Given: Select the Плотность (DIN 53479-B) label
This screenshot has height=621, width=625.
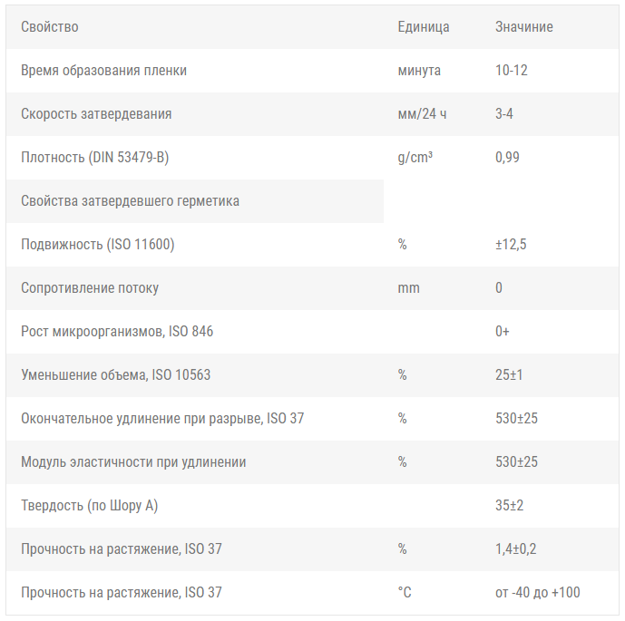Looking at the screenshot, I should [95, 158].
